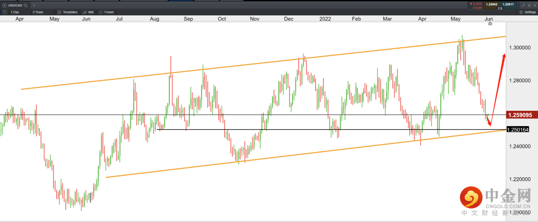Change the Mid price type selector

click(x=88, y=12)
